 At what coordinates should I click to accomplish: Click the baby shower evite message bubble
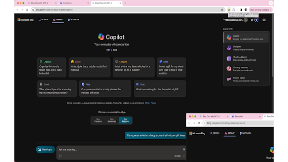[x=156, y=136]
